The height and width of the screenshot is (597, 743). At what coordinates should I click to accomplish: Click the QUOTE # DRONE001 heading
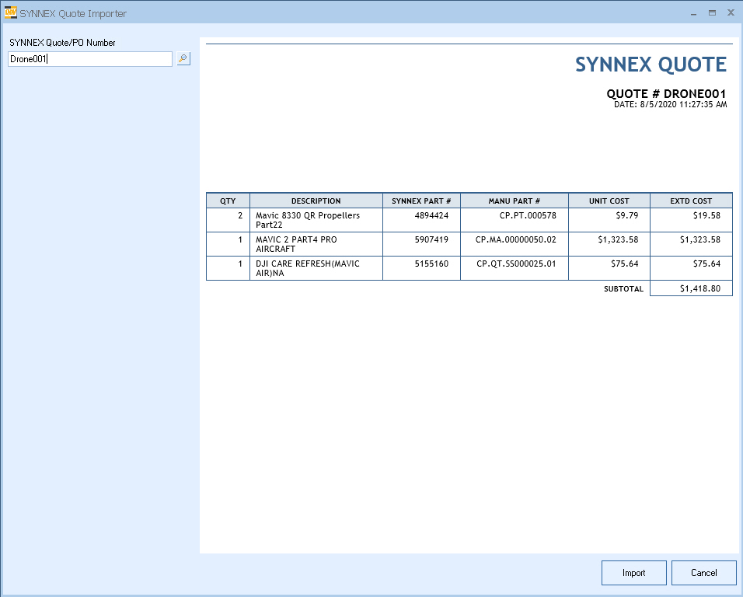(x=666, y=93)
